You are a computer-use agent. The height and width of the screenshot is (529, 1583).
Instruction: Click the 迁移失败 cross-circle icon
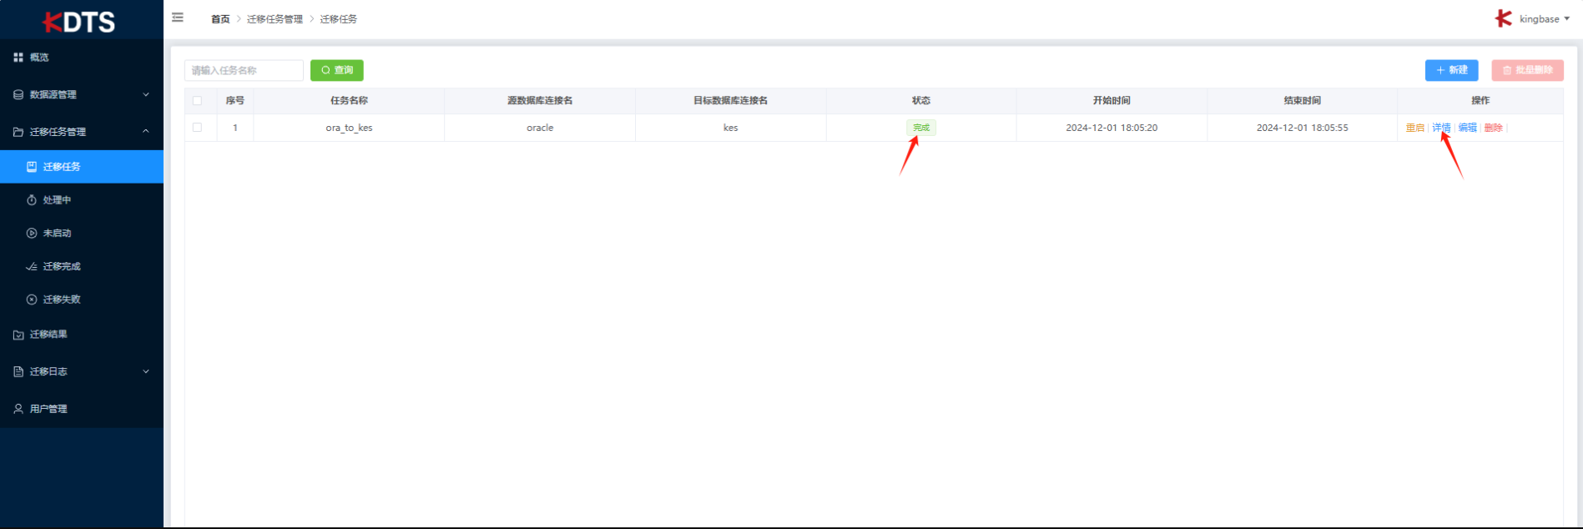pos(32,300)
